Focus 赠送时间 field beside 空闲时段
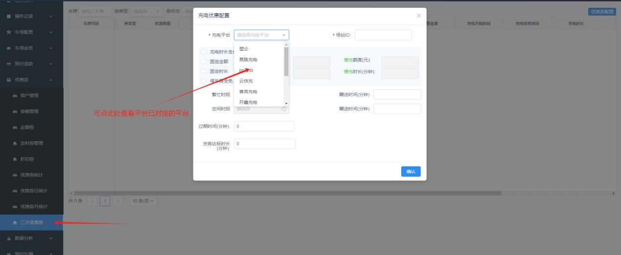The height and width of the screenshot is (255, 621). click(x=397, y=108)
